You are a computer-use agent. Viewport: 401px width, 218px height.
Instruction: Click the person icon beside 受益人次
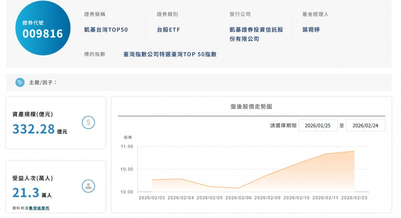pyautogui.click(x=89, y=186)
